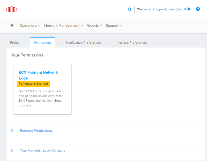Expand Your Administrative Contacts chevron arrow

(x=12, y=150)
